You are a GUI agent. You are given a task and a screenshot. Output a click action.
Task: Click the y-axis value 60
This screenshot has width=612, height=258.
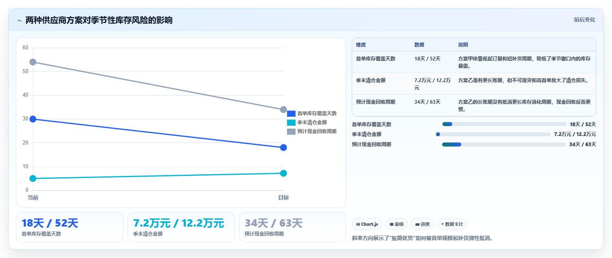(x=25, y=48)
